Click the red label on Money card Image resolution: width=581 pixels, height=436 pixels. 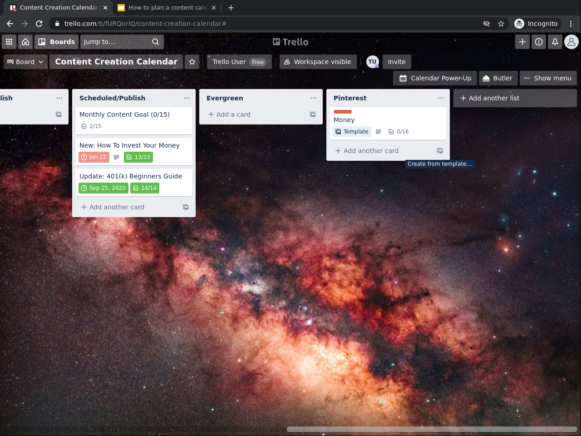[343, 112]
